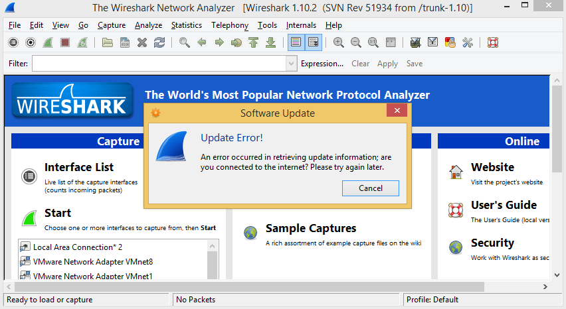
Task: Jump to first packet icon
Action: (253, 42)
